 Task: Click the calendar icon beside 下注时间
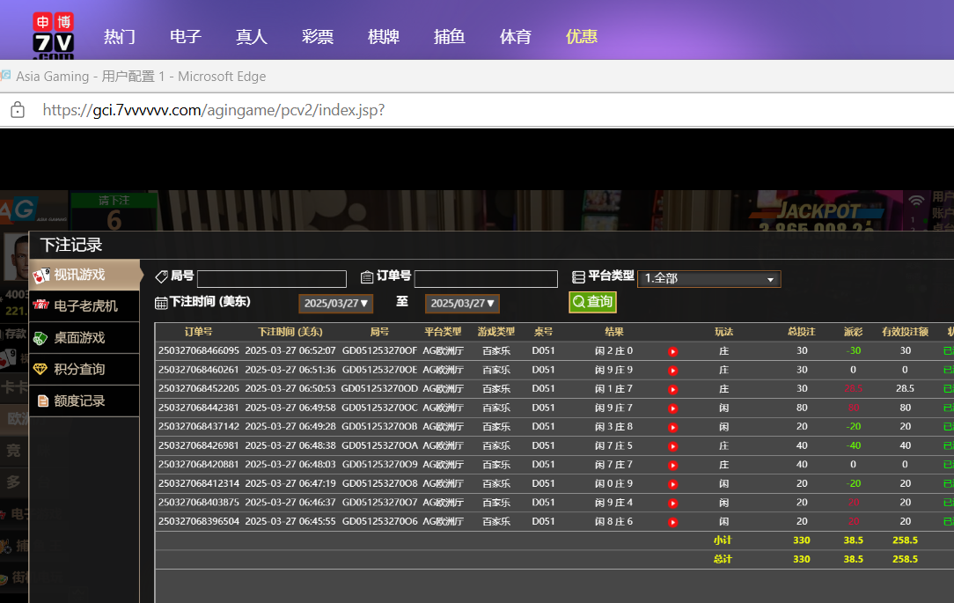click(161, 303)
